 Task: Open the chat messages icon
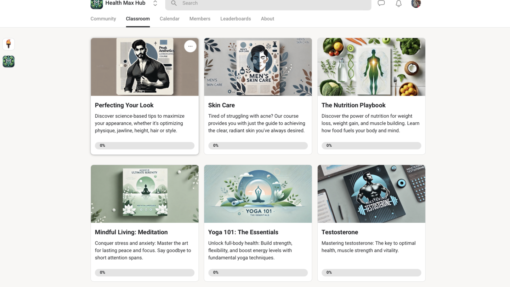[381, 3]
